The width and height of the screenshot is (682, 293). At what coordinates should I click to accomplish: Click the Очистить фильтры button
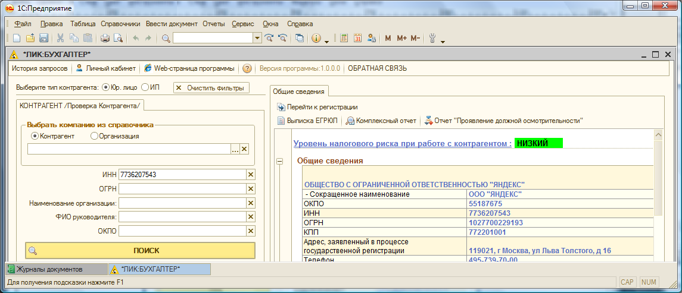pyautogui.click(x=211, y=88)
